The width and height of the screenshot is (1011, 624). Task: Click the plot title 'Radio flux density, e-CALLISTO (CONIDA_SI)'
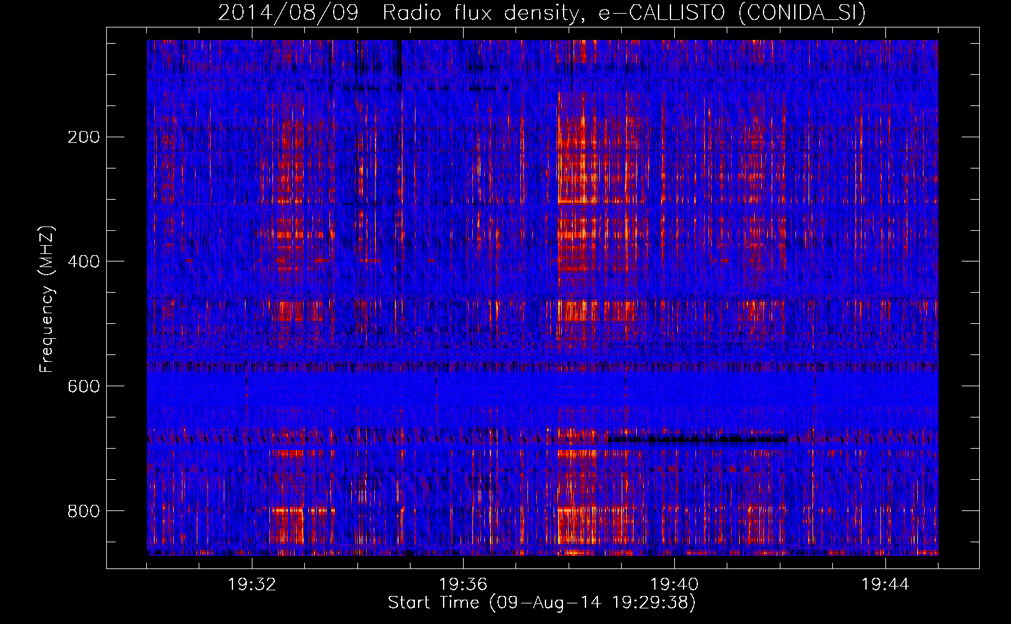[624, 12]
